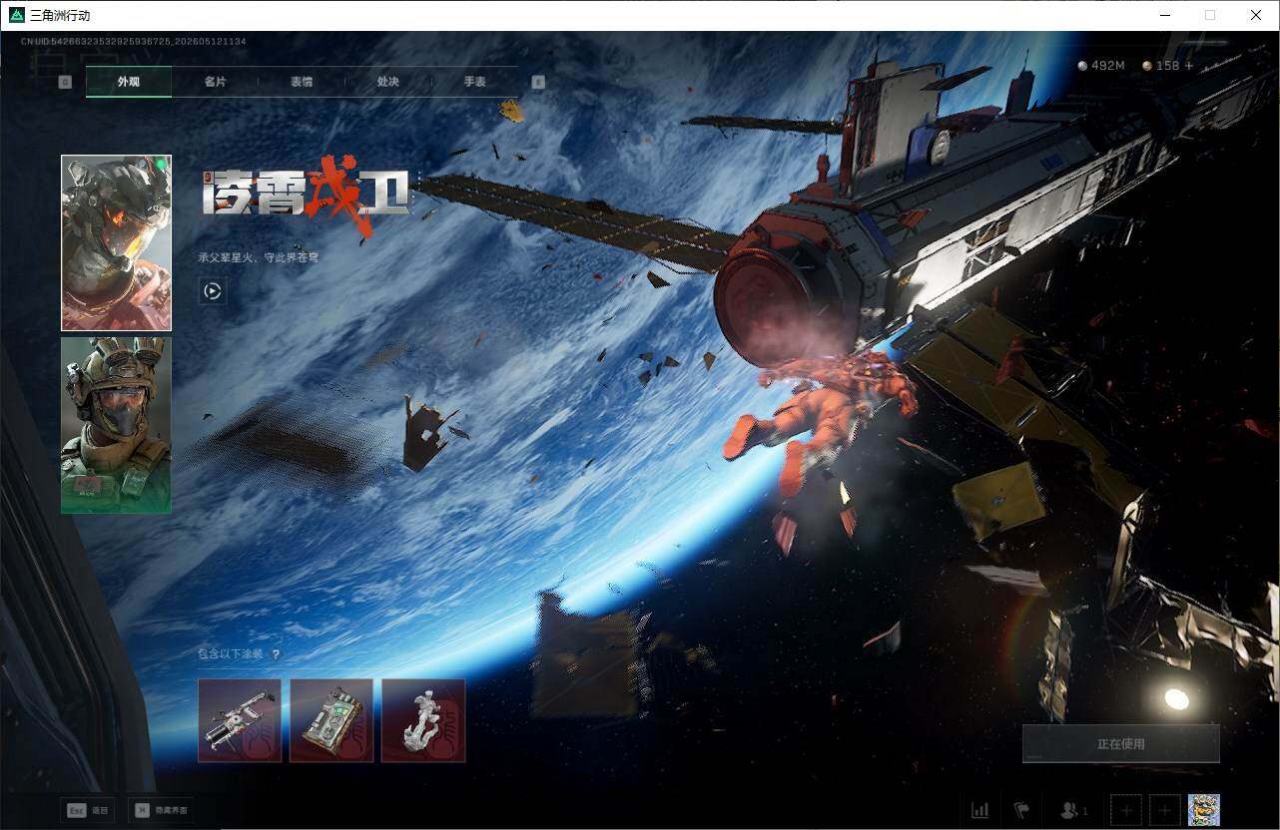Viewport: 1280px width, 830px height.
Task: Close the 三角洲行动 window
Action: click(x=1256, y=15)
